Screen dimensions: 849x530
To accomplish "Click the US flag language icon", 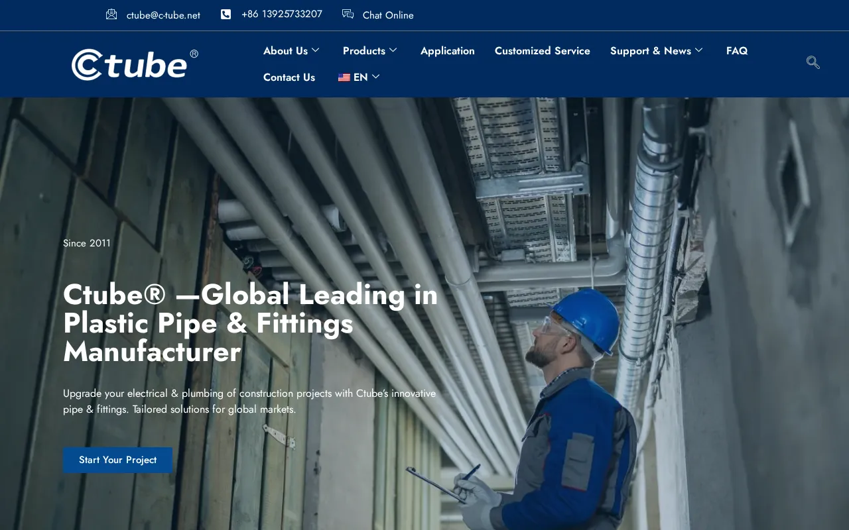I will (344, 78).
